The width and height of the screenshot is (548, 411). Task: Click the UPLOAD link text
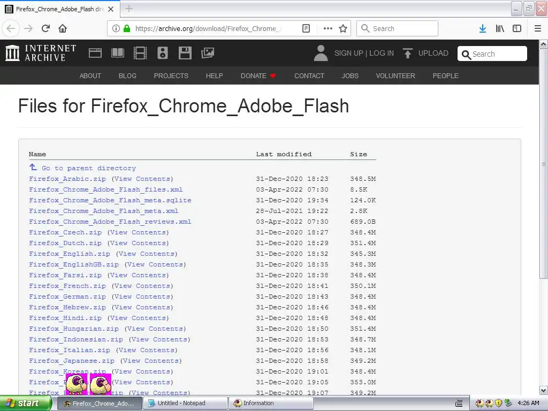point(433,53)
